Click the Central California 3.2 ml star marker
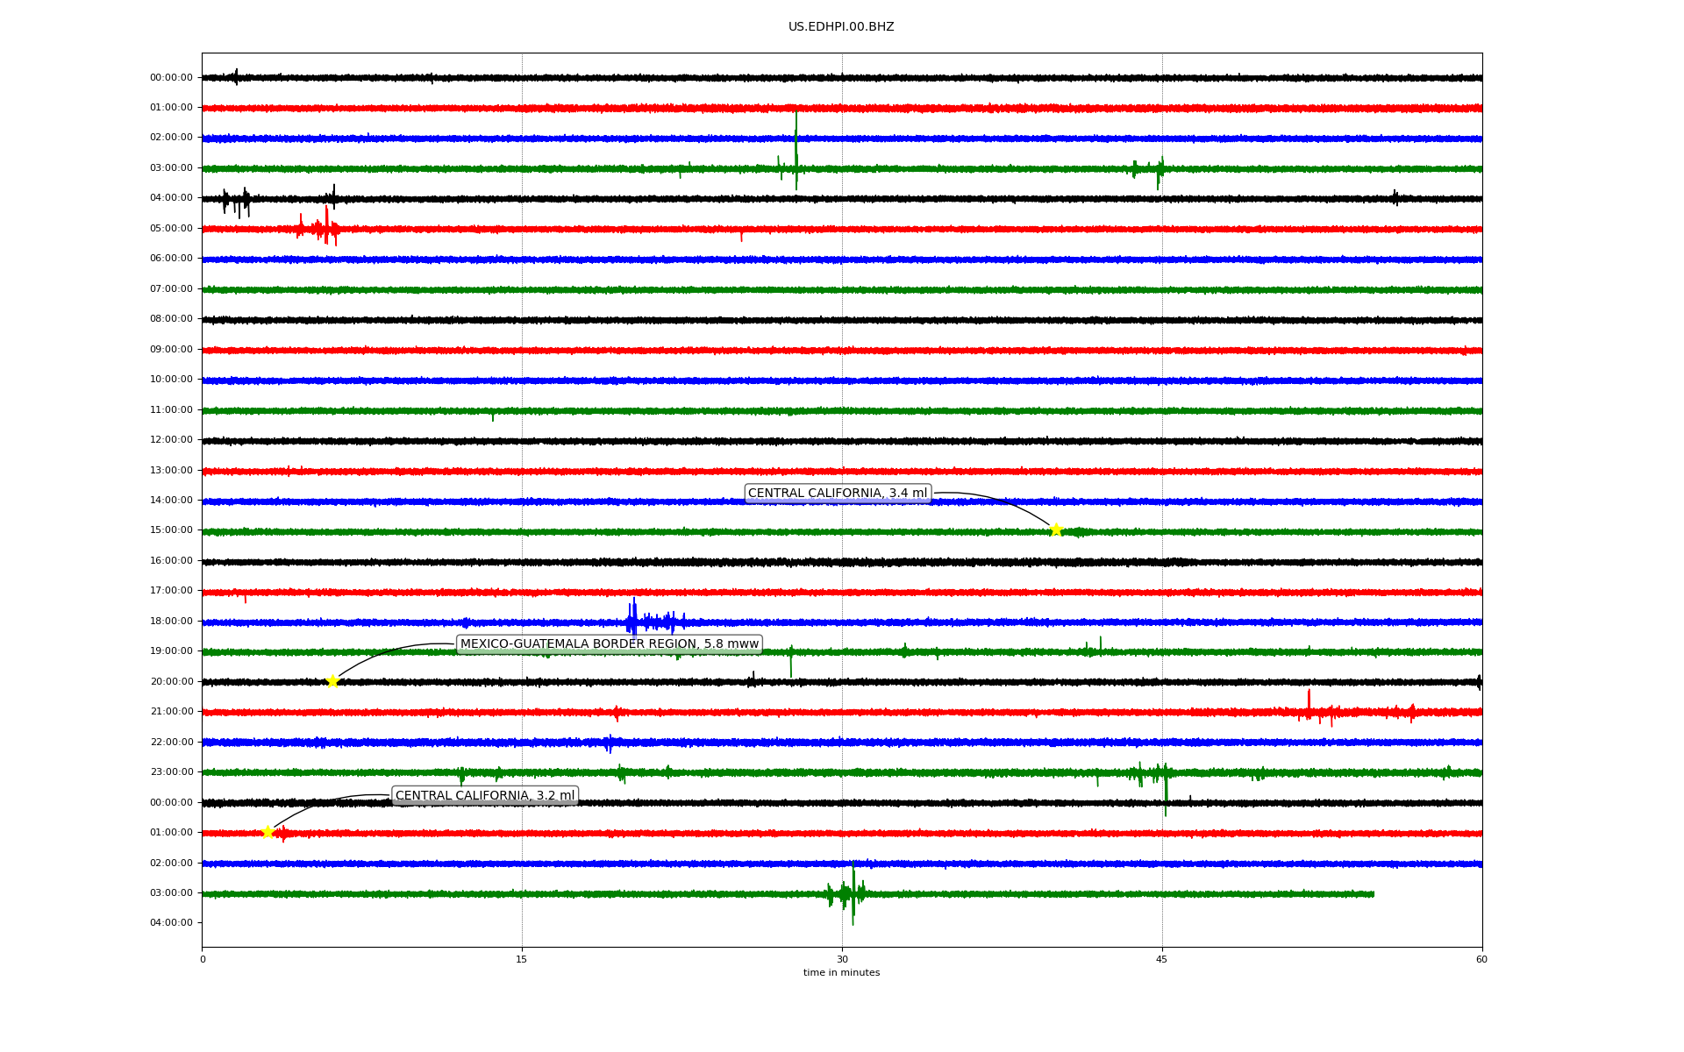This screenshot has height=1052, width=1684. [268, 832]
